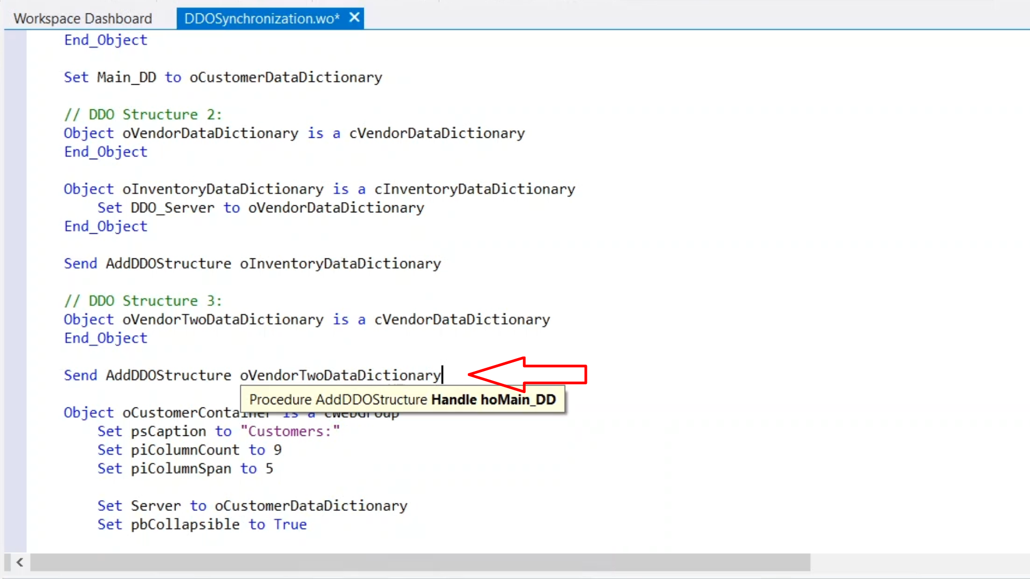Click cInventoryDataDictionary class name

[x=474, y=189]
